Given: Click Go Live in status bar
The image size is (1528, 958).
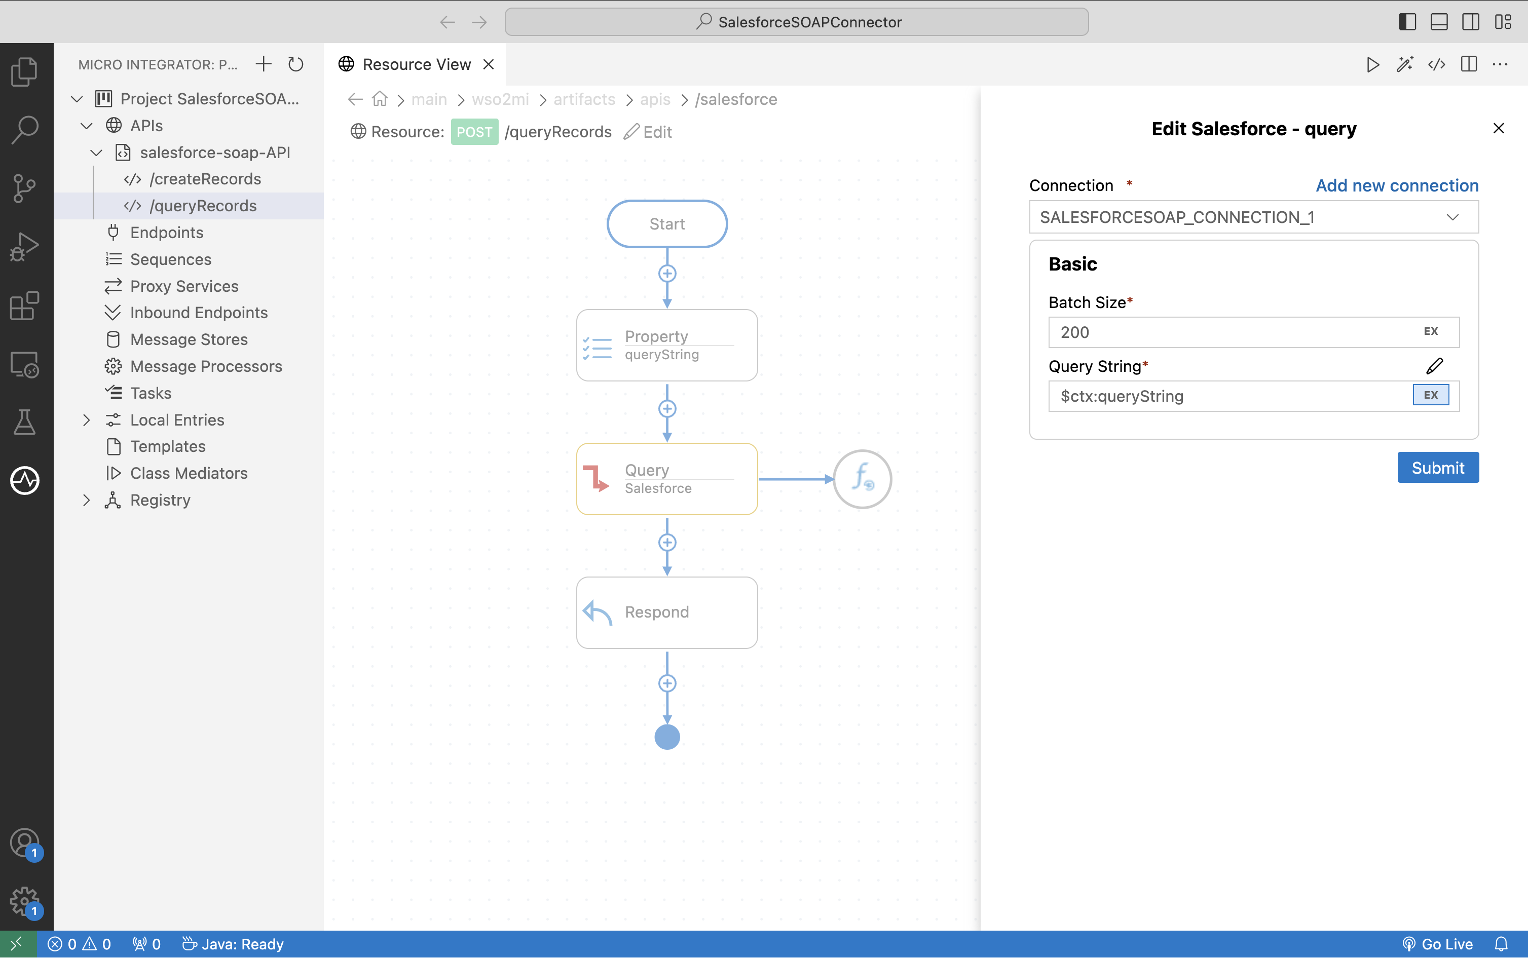Looking at the screenshot, I should click(1437, 944).
